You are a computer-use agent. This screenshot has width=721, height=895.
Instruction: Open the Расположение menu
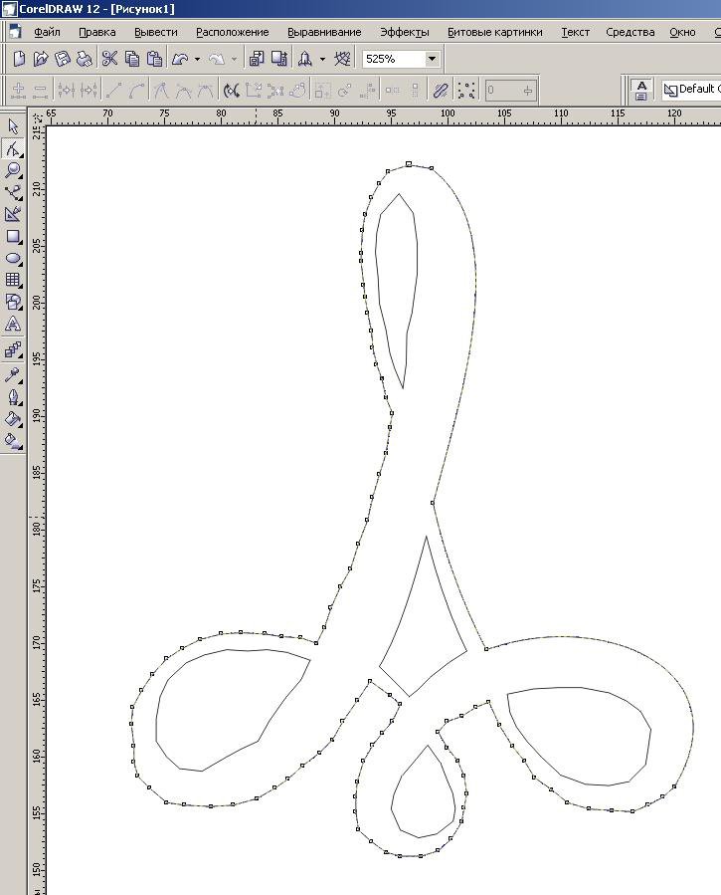232,32
